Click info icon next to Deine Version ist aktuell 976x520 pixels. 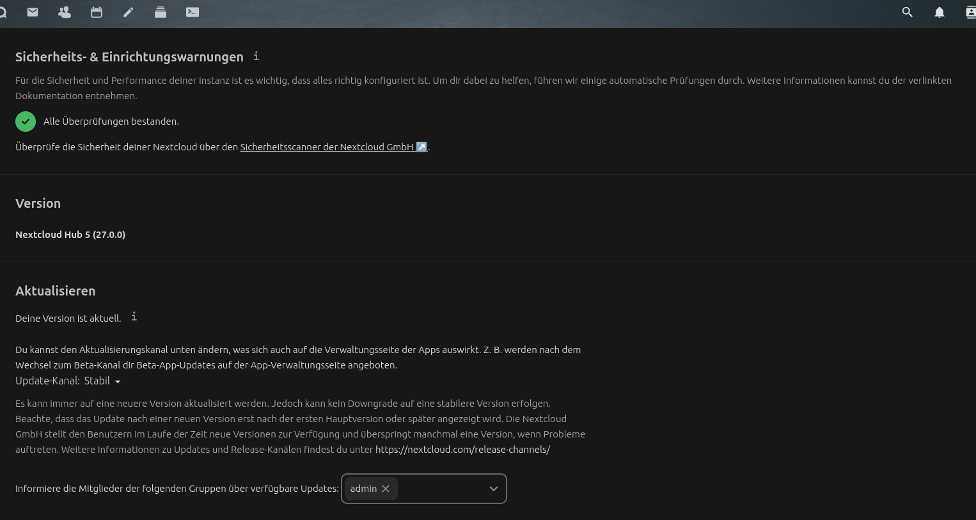(x=134, y=317)
